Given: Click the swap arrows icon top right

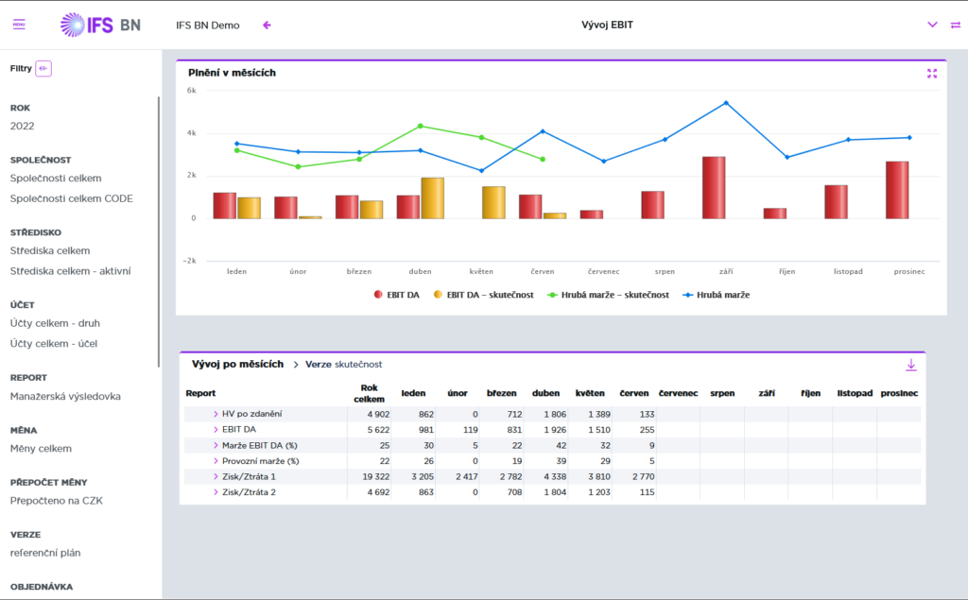Looking at the screenshot, I should pyautogui.click(x=955, y=26).
